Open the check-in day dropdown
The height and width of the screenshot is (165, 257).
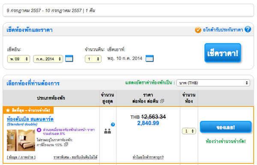[18, 59]
